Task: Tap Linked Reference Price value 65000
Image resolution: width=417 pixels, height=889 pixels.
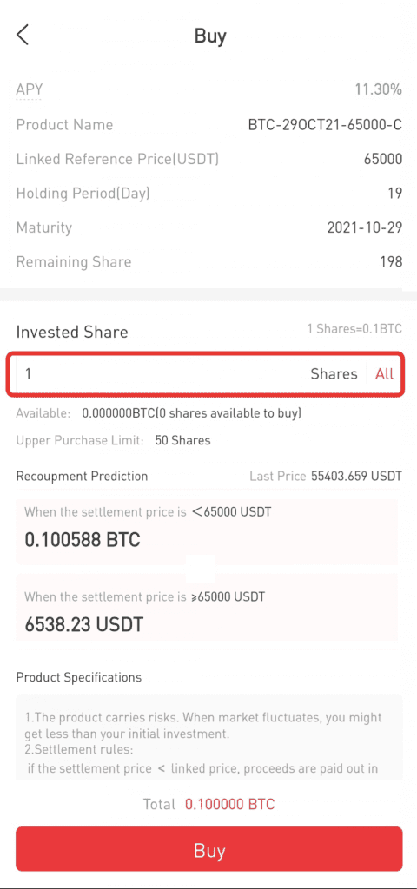Action: pyautogui.click(x=383, y=160)
